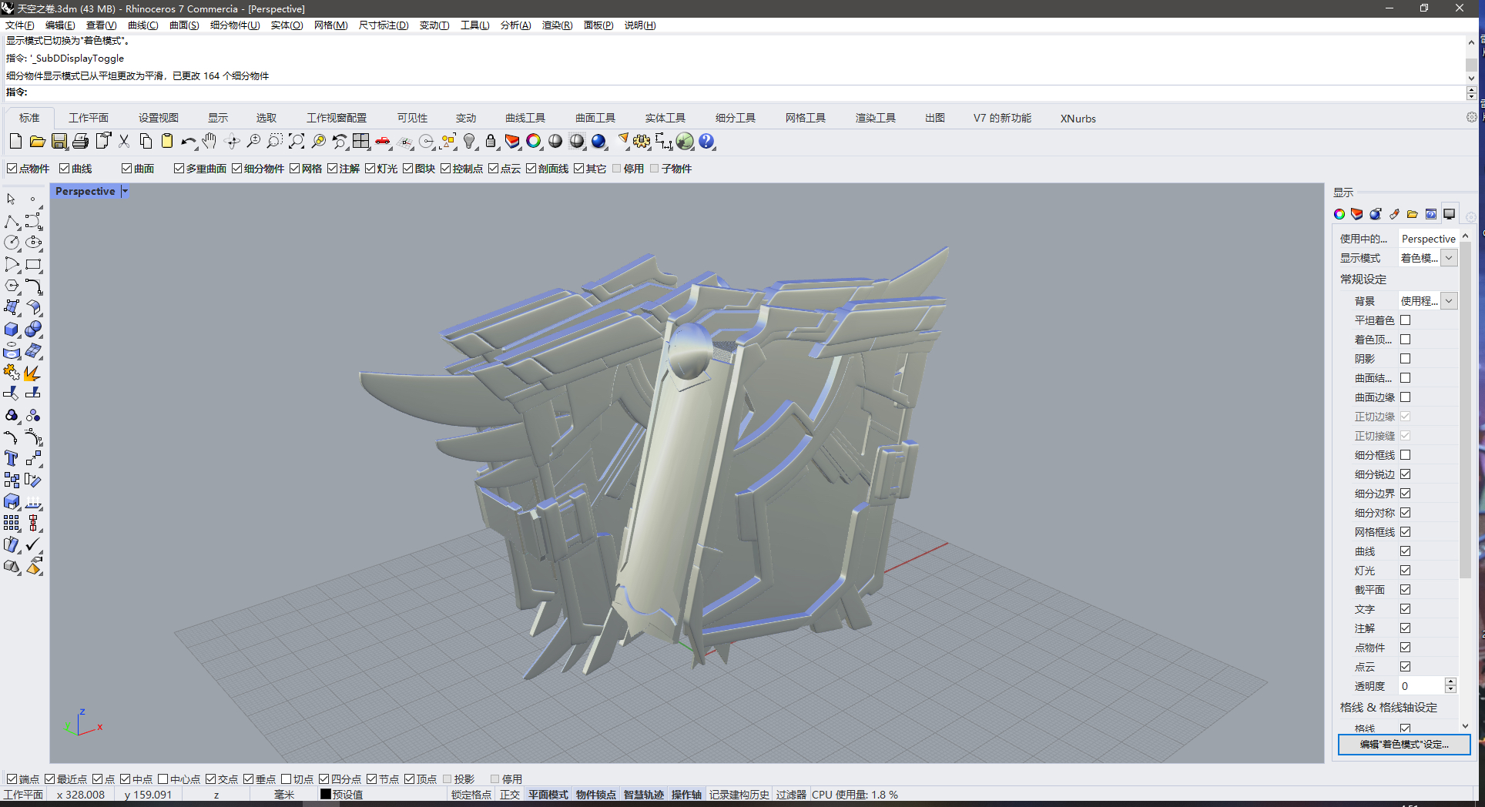Open the viewport layout icon in the toolbar

[360, 142]
